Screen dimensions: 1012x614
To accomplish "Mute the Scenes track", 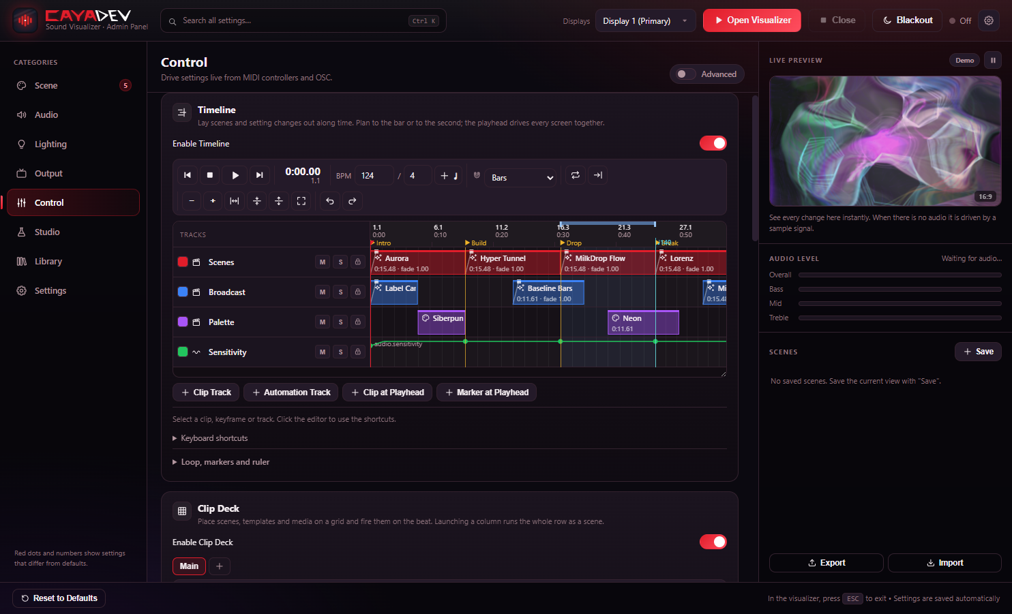I will (323, 262).
